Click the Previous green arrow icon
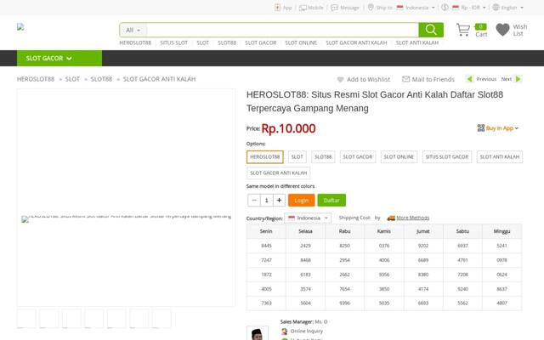The height and width of the screenshot is (340, 544). click(469, 79)
